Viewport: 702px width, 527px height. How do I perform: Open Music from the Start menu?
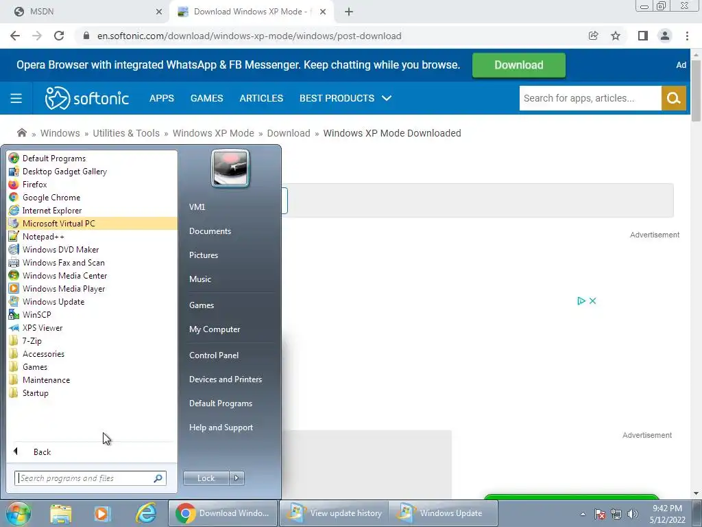[199, 279]
